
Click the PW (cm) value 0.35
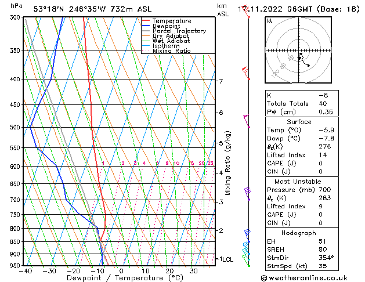pos(326,112)
